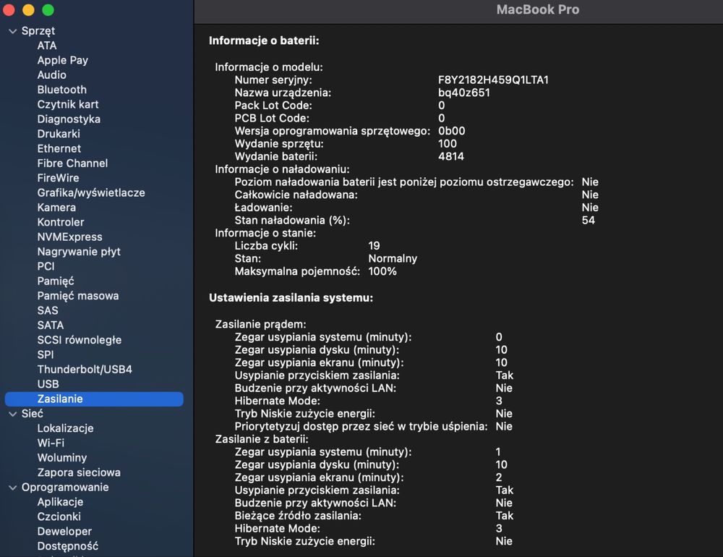
Task: Click maximum capacity value 100%
Action: 382,271
